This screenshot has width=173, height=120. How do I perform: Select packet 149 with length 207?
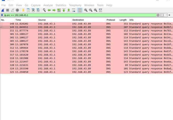coord(87,27)
